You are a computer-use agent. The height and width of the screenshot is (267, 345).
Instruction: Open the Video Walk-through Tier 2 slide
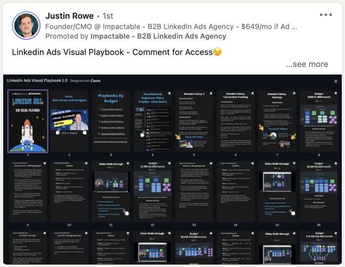154,247
